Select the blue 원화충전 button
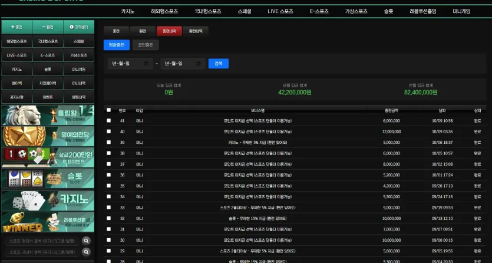This screenshot has width=492, height=263. 117,45
